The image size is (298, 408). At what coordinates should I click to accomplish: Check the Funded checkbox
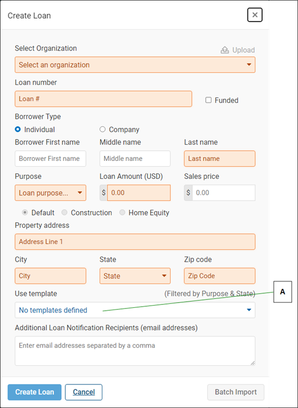pyautogui.click(x=208, y=100)
